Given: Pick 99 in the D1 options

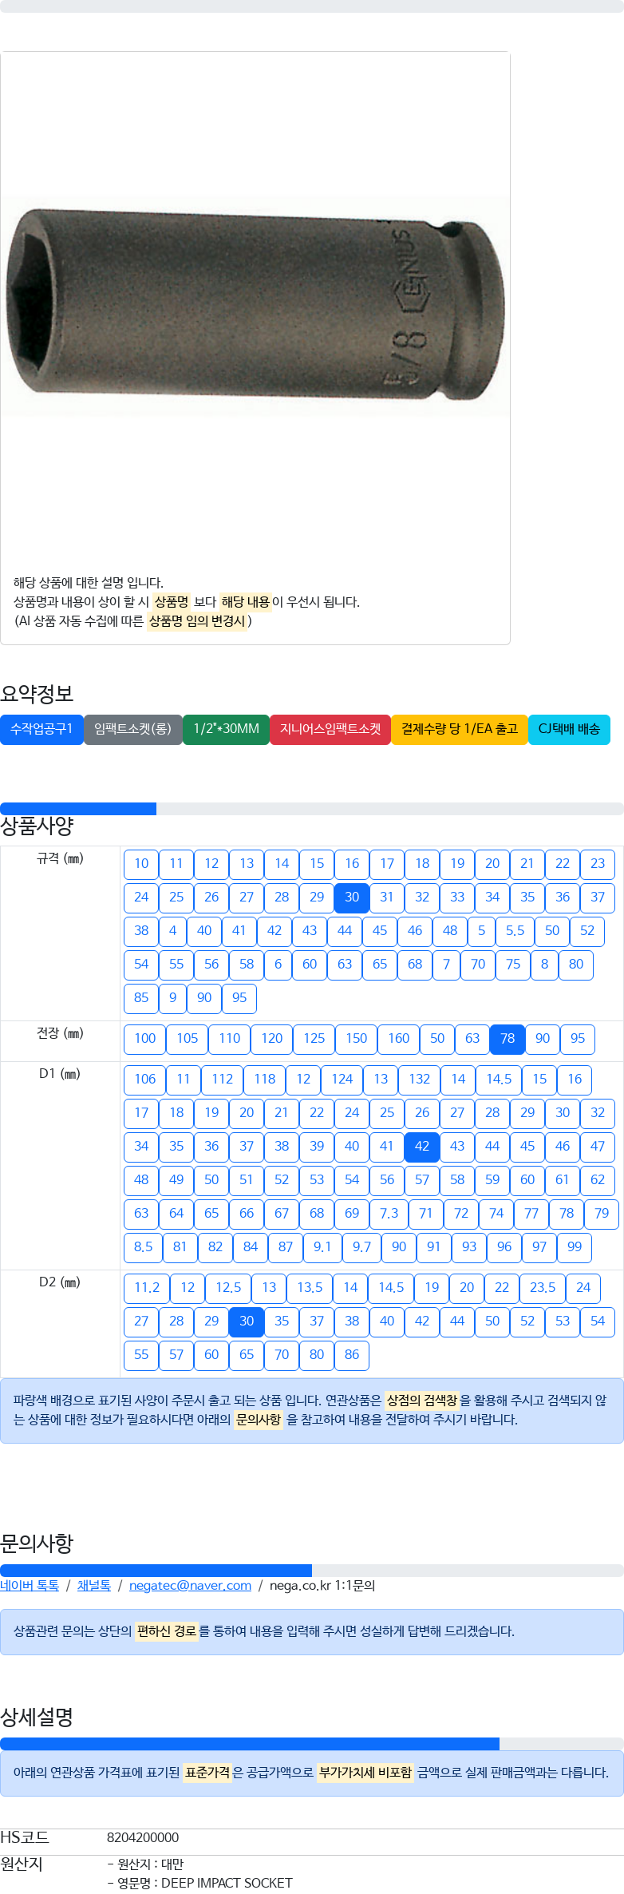Looking at the screenshot, I should tap(575, 1247).
